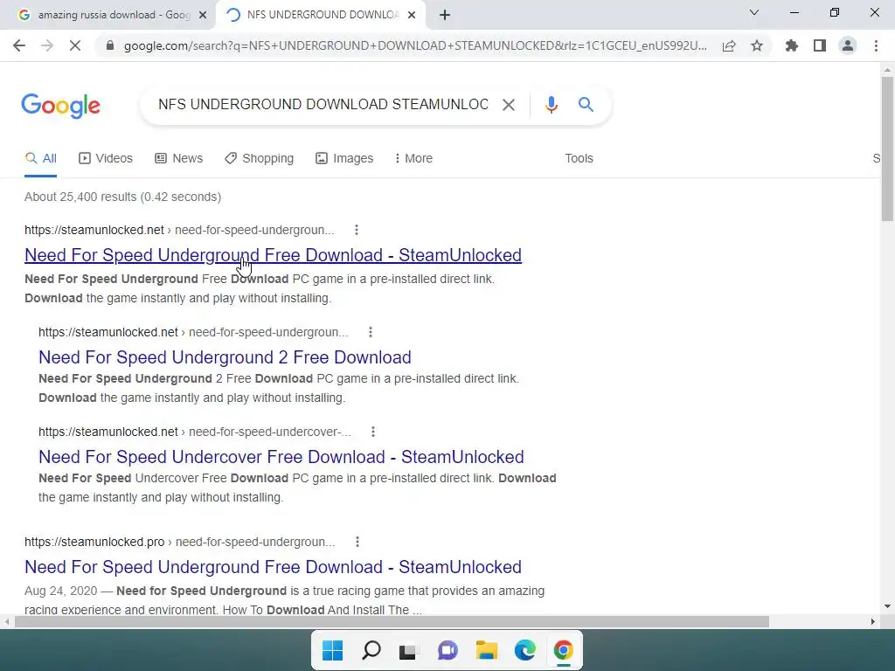Open Need For Speed Undercover Free Download link

point(281,456)
